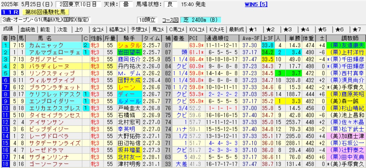366x168 pixels.
Task: Open the WIN5 [5] link
Action: (x=256, y=4)
